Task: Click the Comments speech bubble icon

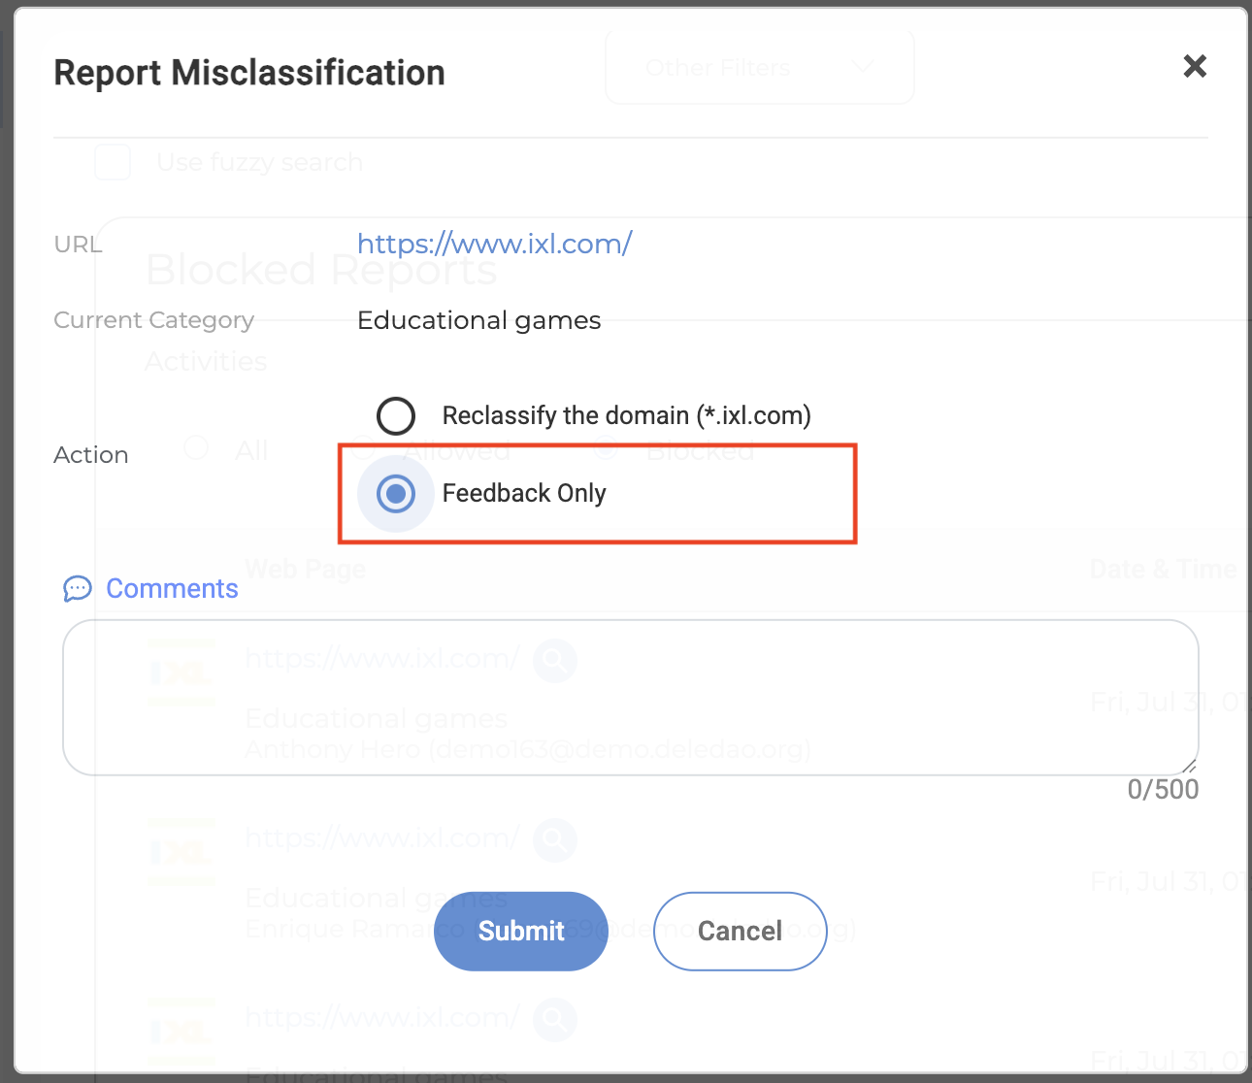Action: point(77,589)
